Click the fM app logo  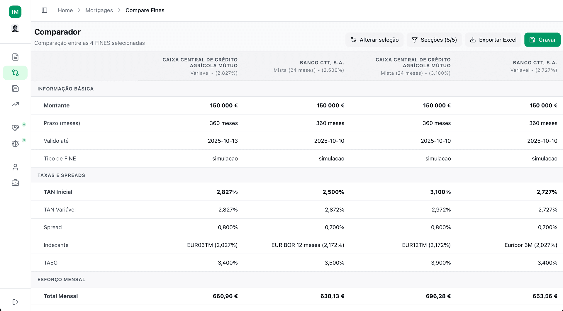pyautogui.click(x=15, y=12)
